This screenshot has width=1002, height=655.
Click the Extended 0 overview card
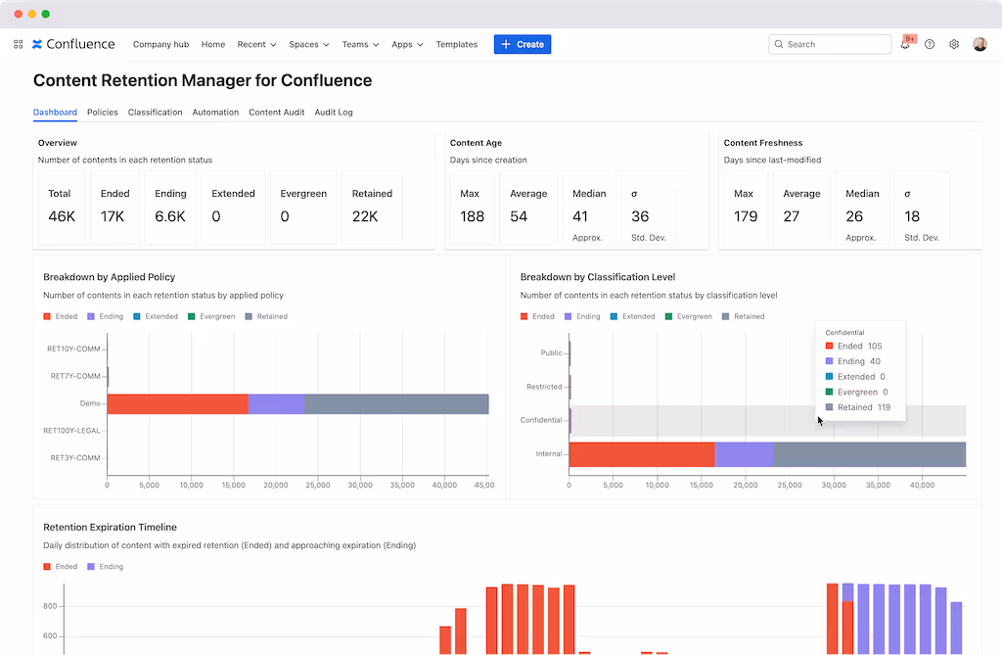point(233,208)
